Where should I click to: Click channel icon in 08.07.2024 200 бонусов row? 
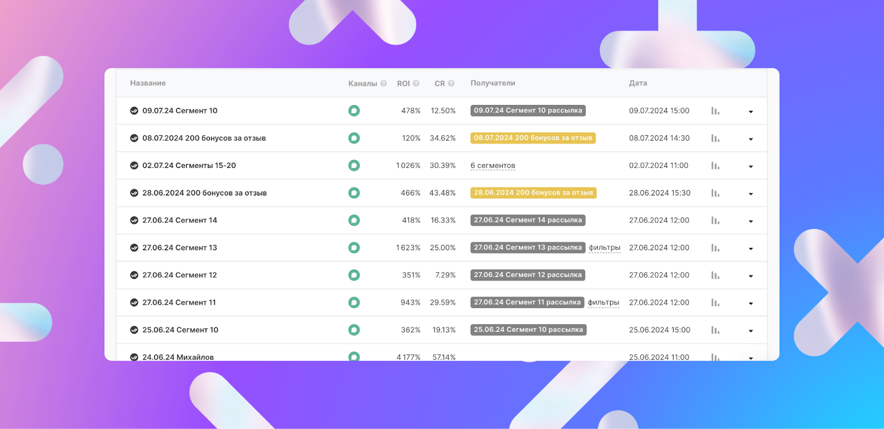click(x=354, y=138)
